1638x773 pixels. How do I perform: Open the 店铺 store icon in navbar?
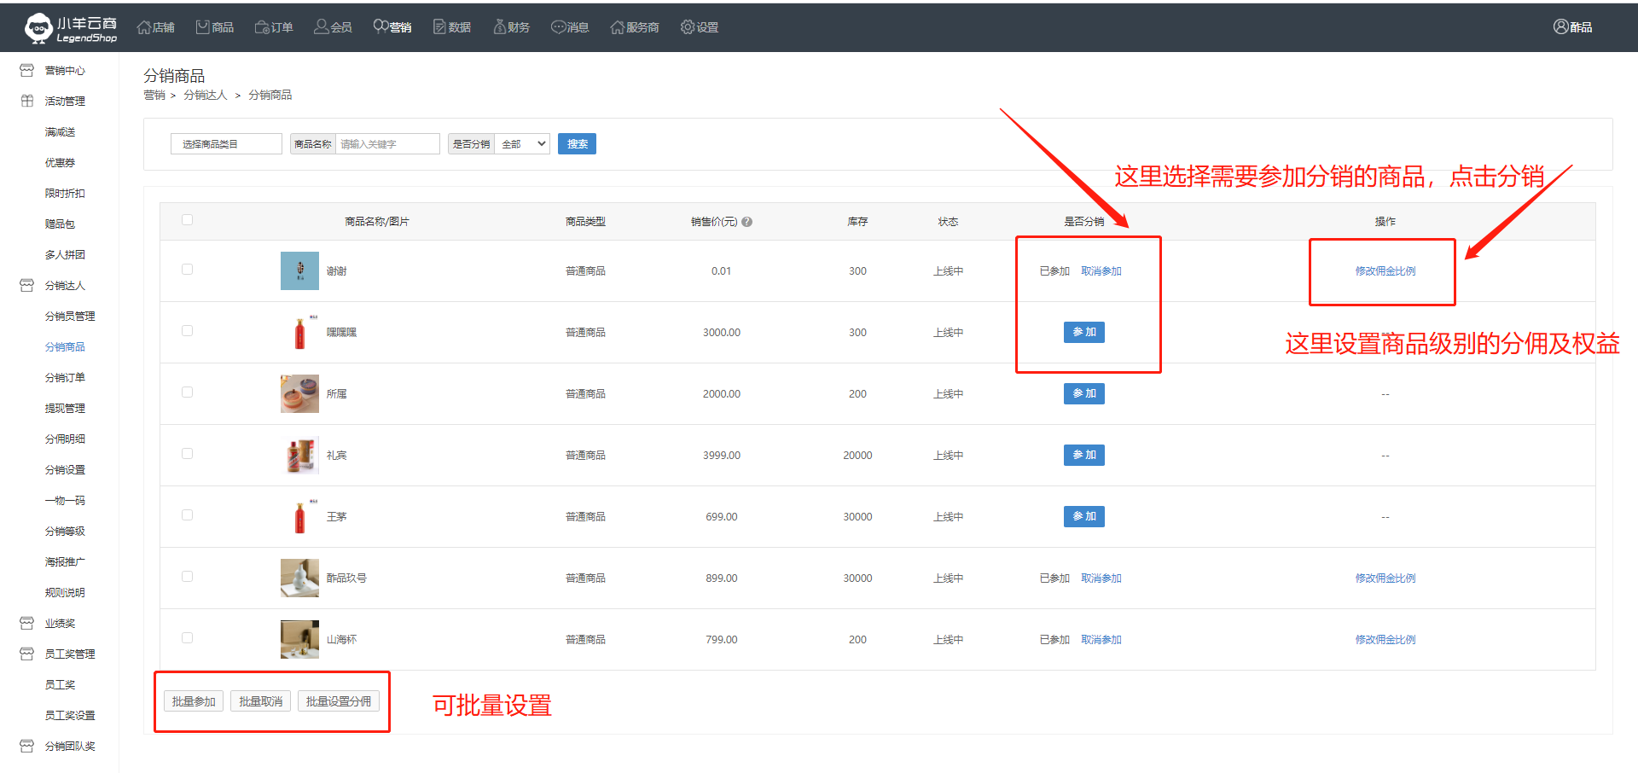[144, 27]
